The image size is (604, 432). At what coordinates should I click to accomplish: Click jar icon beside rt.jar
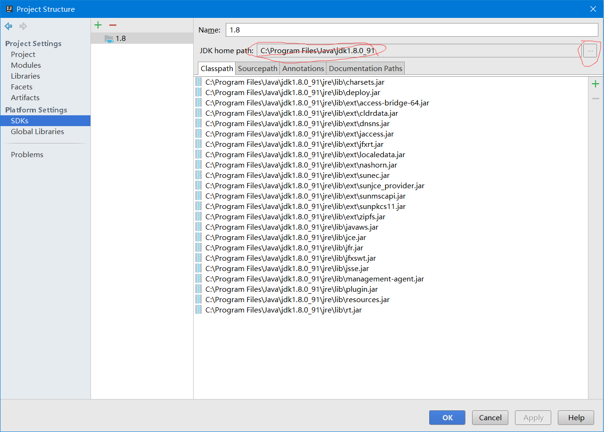pyautogui.click(x=198, y=310)
